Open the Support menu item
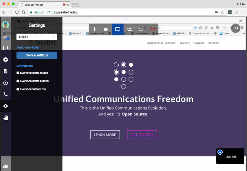Screen dimensions: 247x171 pos(199,43)
